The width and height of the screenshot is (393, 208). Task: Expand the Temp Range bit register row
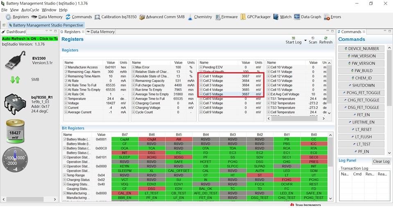(65, 175)
